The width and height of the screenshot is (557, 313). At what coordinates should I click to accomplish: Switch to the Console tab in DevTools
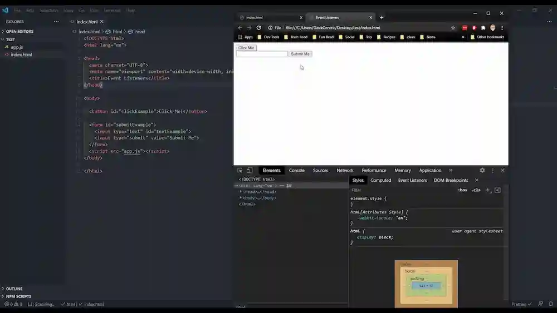[296, 171]
